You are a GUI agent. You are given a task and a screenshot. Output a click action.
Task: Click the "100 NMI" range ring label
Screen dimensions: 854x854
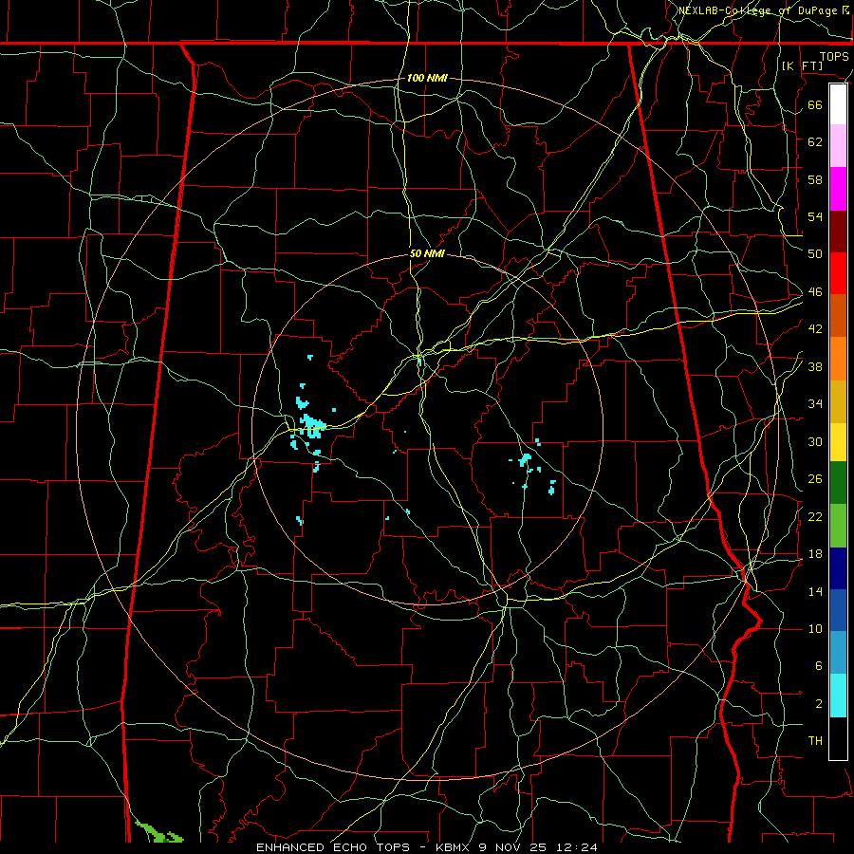coord(427,79)
